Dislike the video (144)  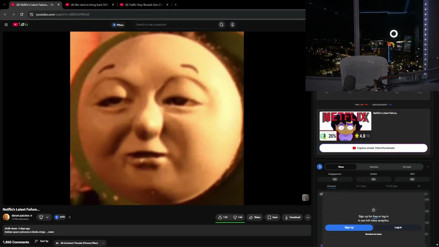coord(238,217)
